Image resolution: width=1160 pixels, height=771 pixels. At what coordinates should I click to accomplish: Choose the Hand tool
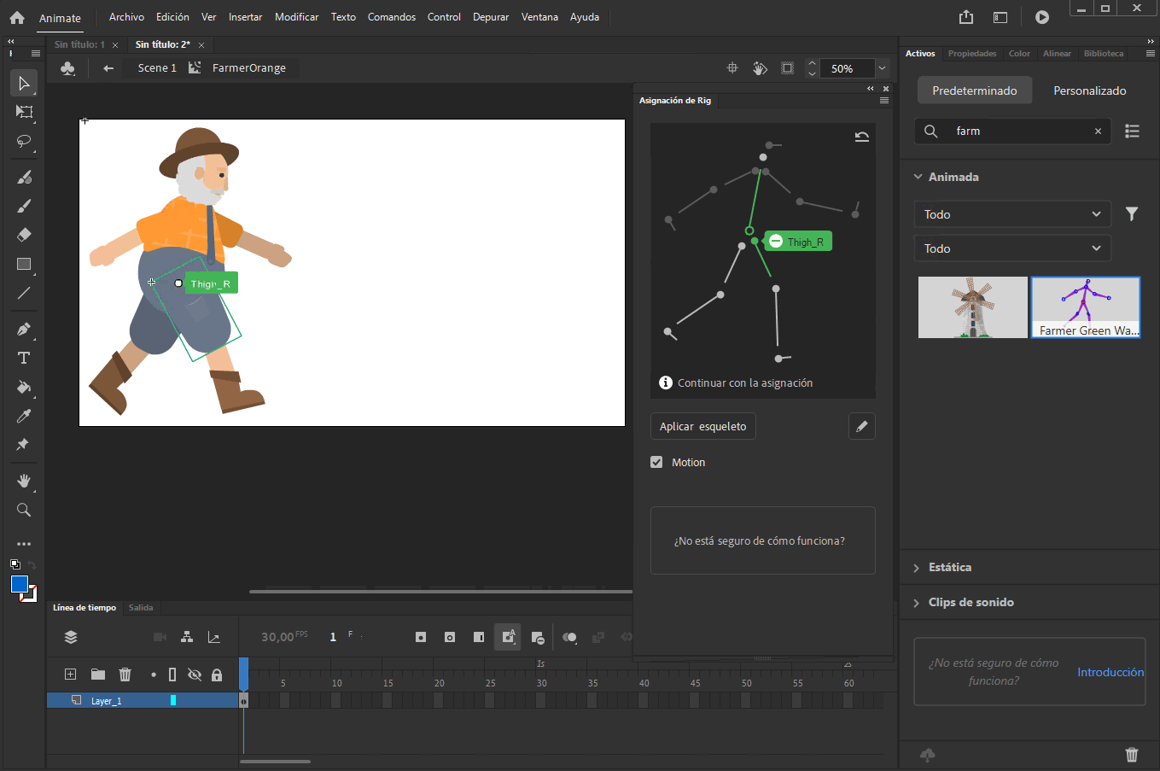(23, 481)
